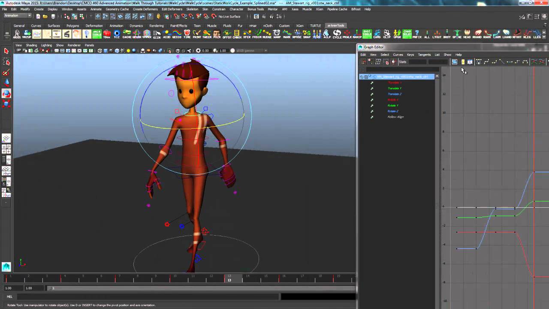Image resolution: width=549 pixels, height=309 pixels.
Task: Activate the Rotate tool in the toolbox
Action: 6,93
